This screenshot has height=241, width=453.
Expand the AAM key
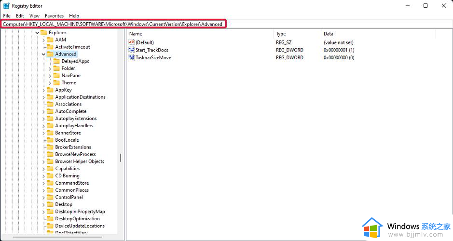[43, 40]
